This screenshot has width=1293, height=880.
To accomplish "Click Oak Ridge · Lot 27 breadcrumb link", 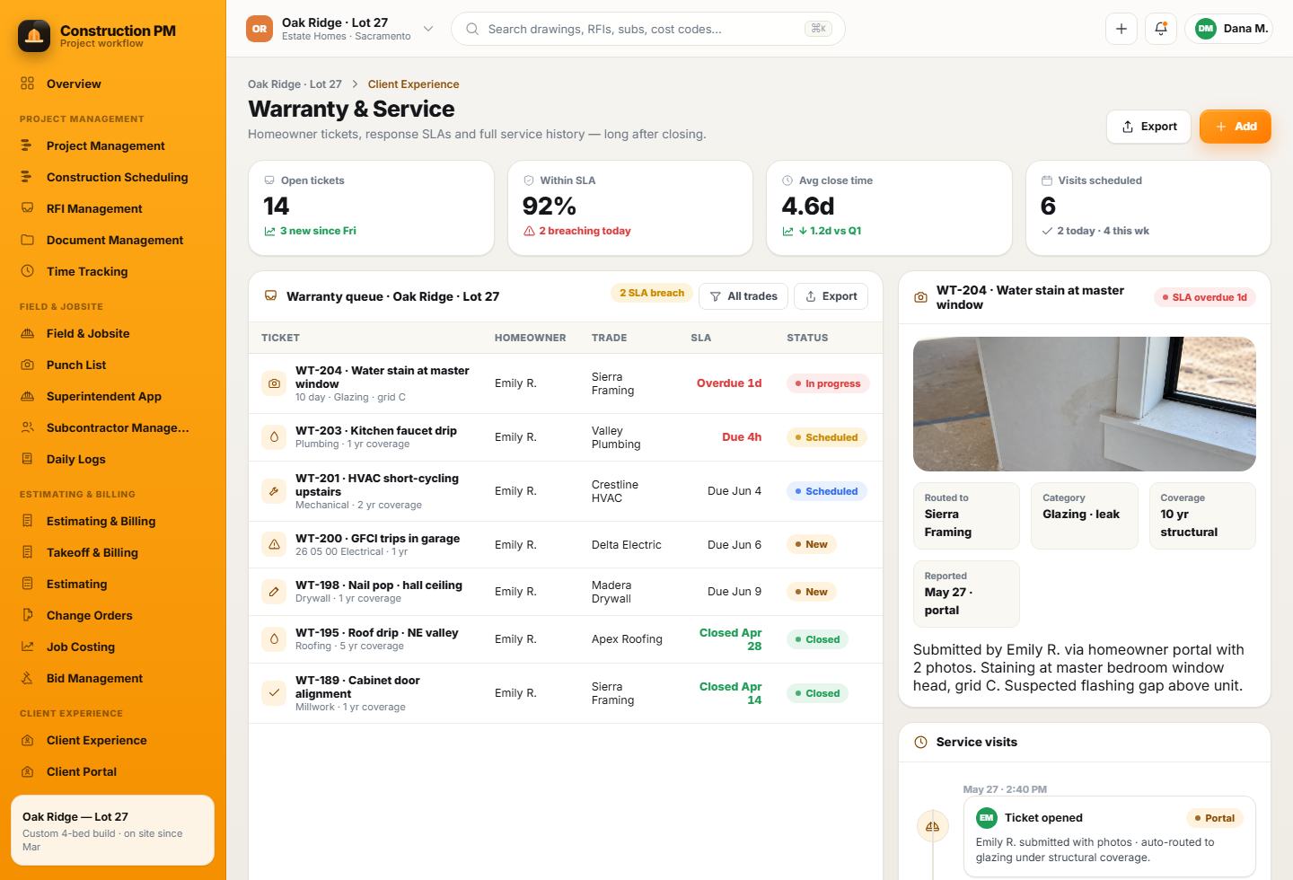I will 295,84.
